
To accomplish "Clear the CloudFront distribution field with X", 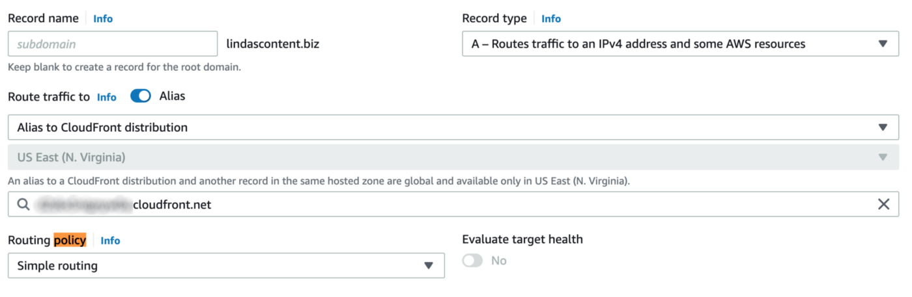I will click(x=883, y=205).
